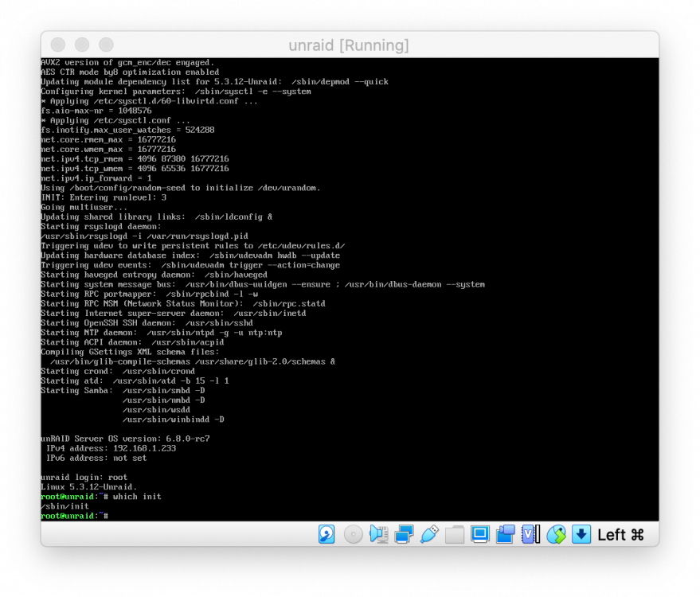
Task: Open the network adapters indicator
Action: [404, 534]
